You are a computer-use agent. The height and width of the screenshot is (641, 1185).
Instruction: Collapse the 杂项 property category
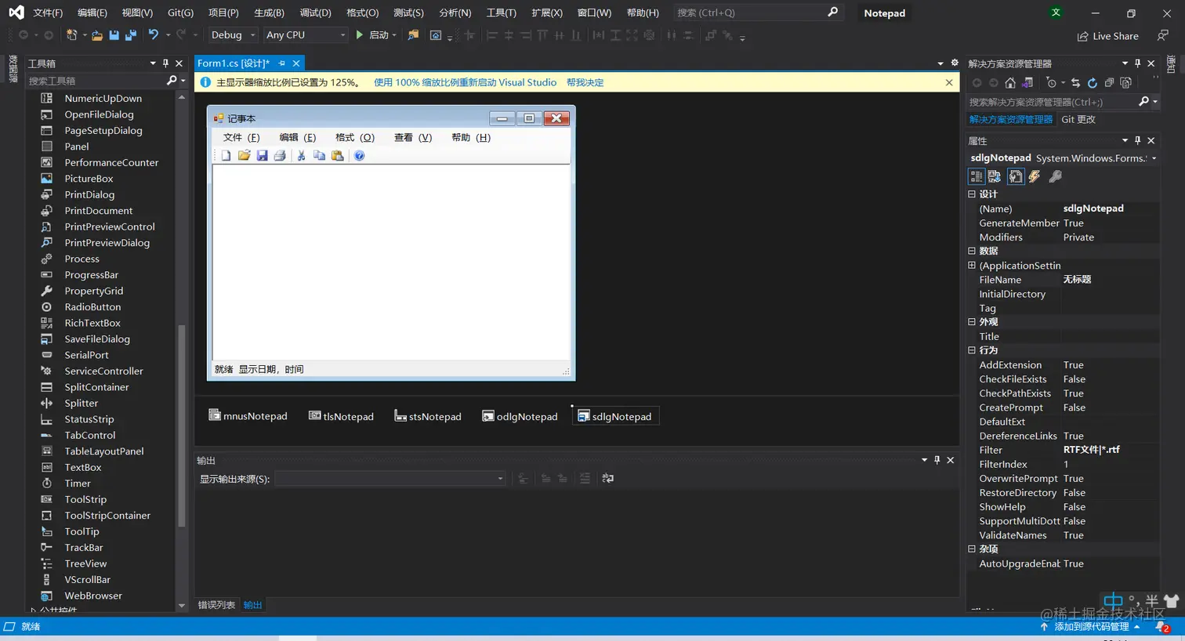coord(972,549)
